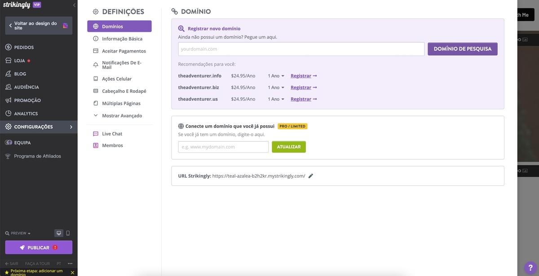Image resolution: width=539 pixels, height=276 pixels.
Task: Click the three-dots more options icon
Action: pos(70,263)
